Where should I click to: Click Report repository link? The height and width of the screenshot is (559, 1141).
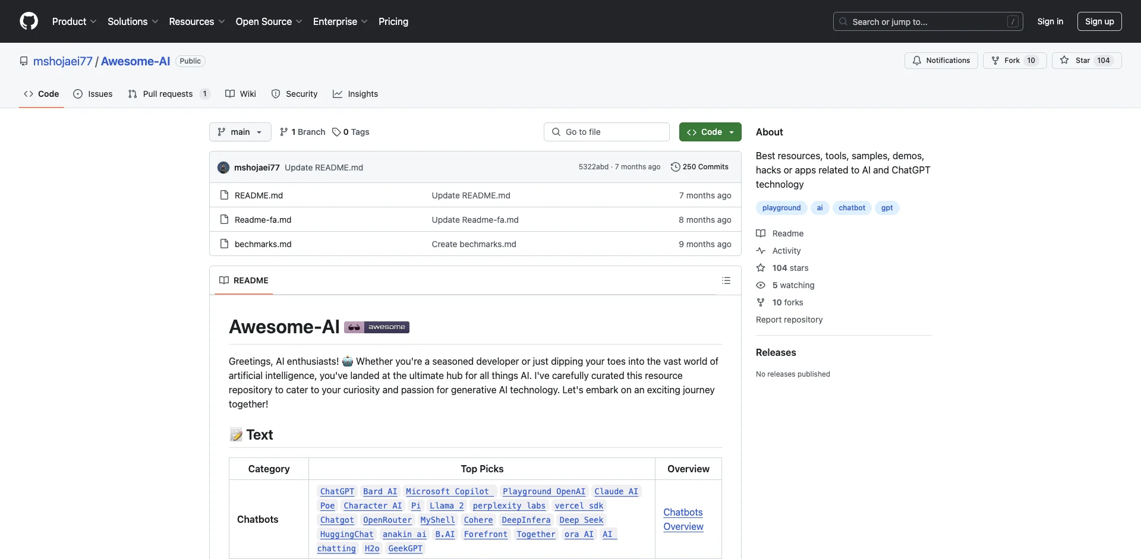coord(789,320)
